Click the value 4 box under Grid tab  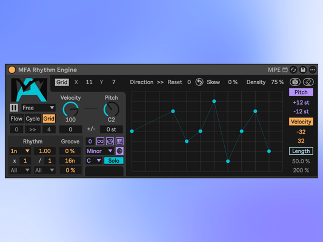click(49, 129)
